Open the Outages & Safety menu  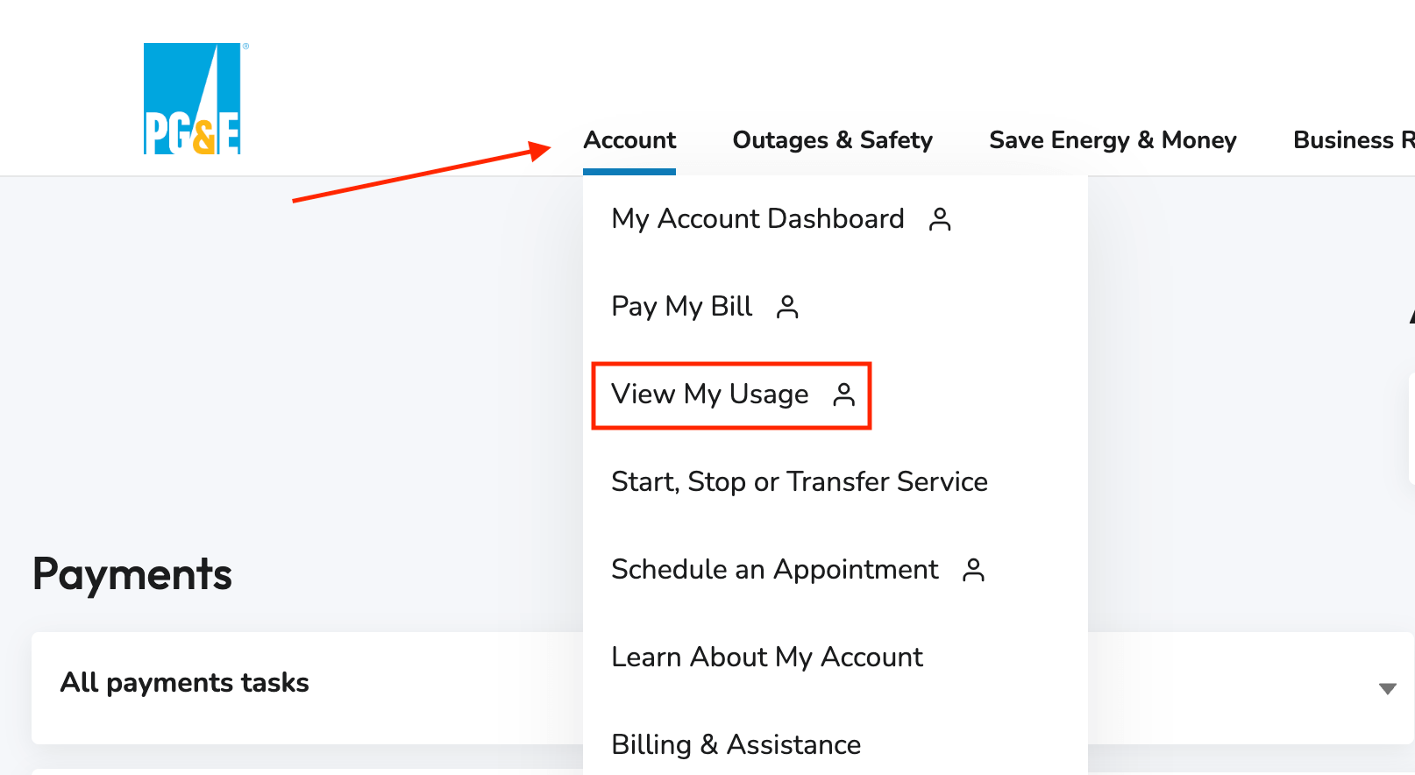(832, 140)
